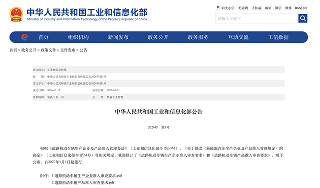Go to 政务公开 in the breadcrumb
Screen dimensions: 320x188
29,50
